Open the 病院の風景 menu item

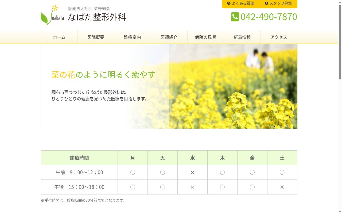tap(206, 37)
